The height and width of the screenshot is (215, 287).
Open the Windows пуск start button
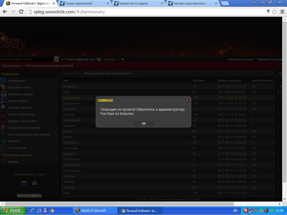tap(13, 211)
